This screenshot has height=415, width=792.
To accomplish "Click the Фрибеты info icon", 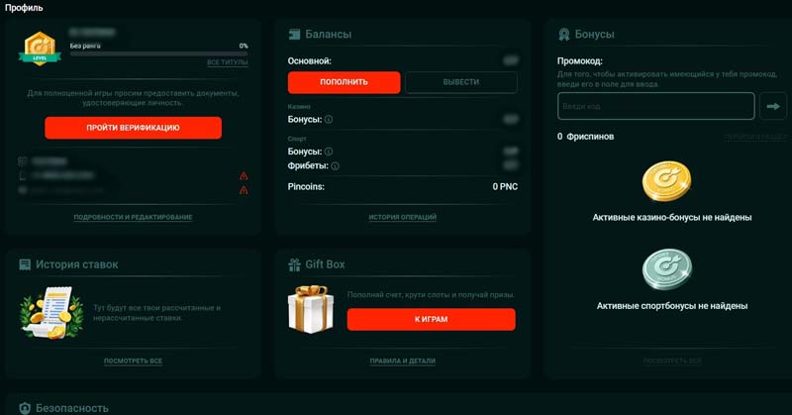I will tap(337, 166).
